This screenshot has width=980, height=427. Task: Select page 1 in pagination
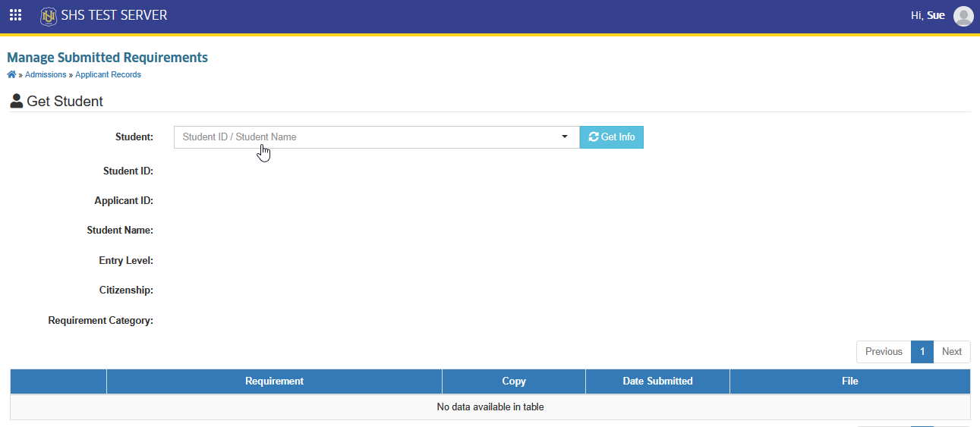click(x=922, y=352)
